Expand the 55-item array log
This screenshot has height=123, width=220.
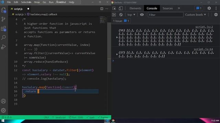117,37
